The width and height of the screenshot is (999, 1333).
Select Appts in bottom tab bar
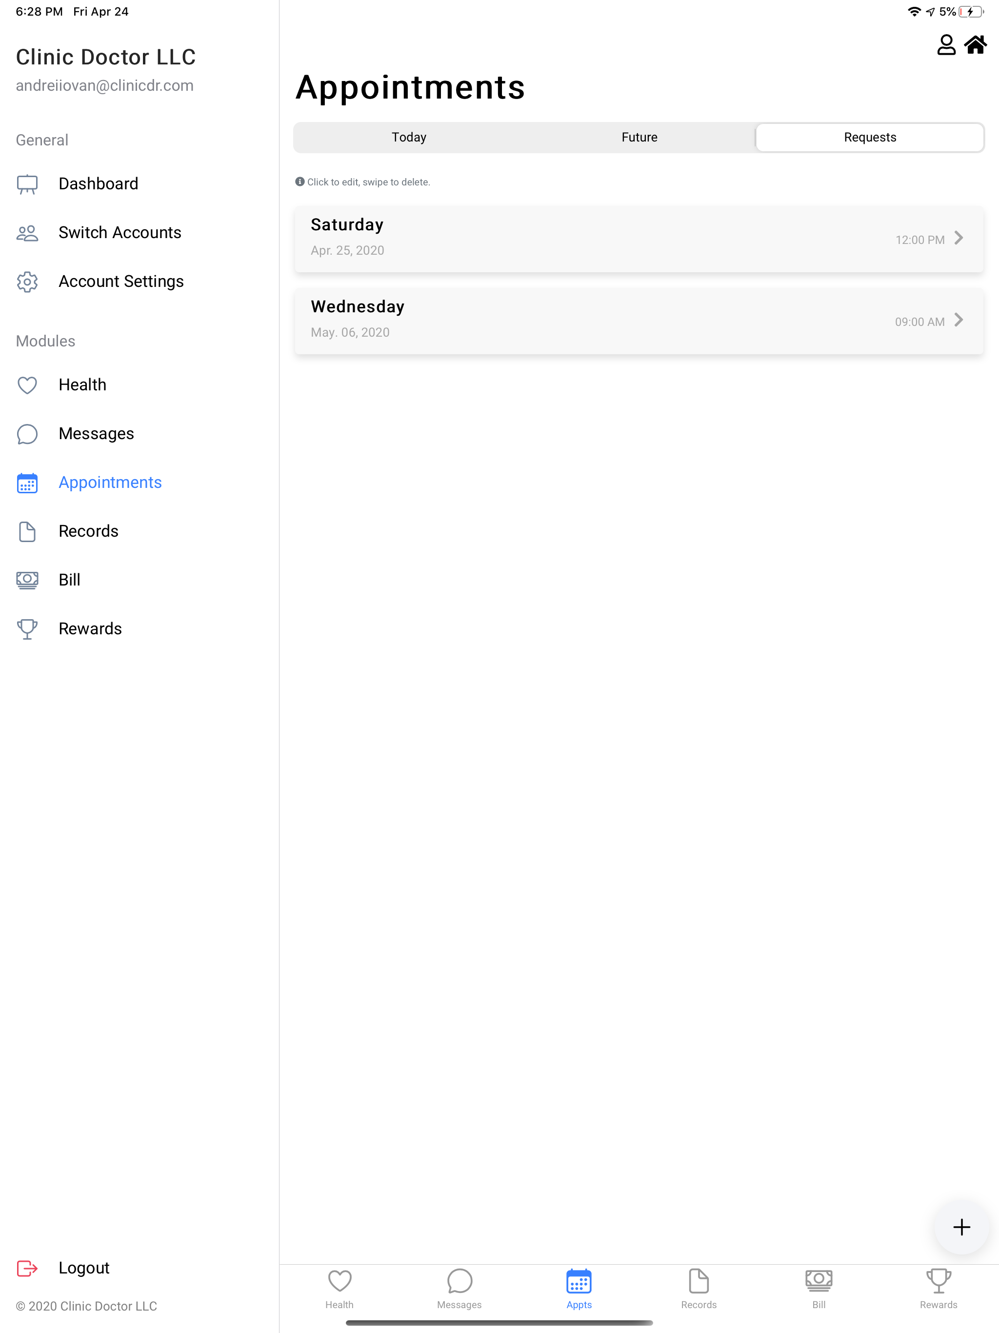[579, 1289]
